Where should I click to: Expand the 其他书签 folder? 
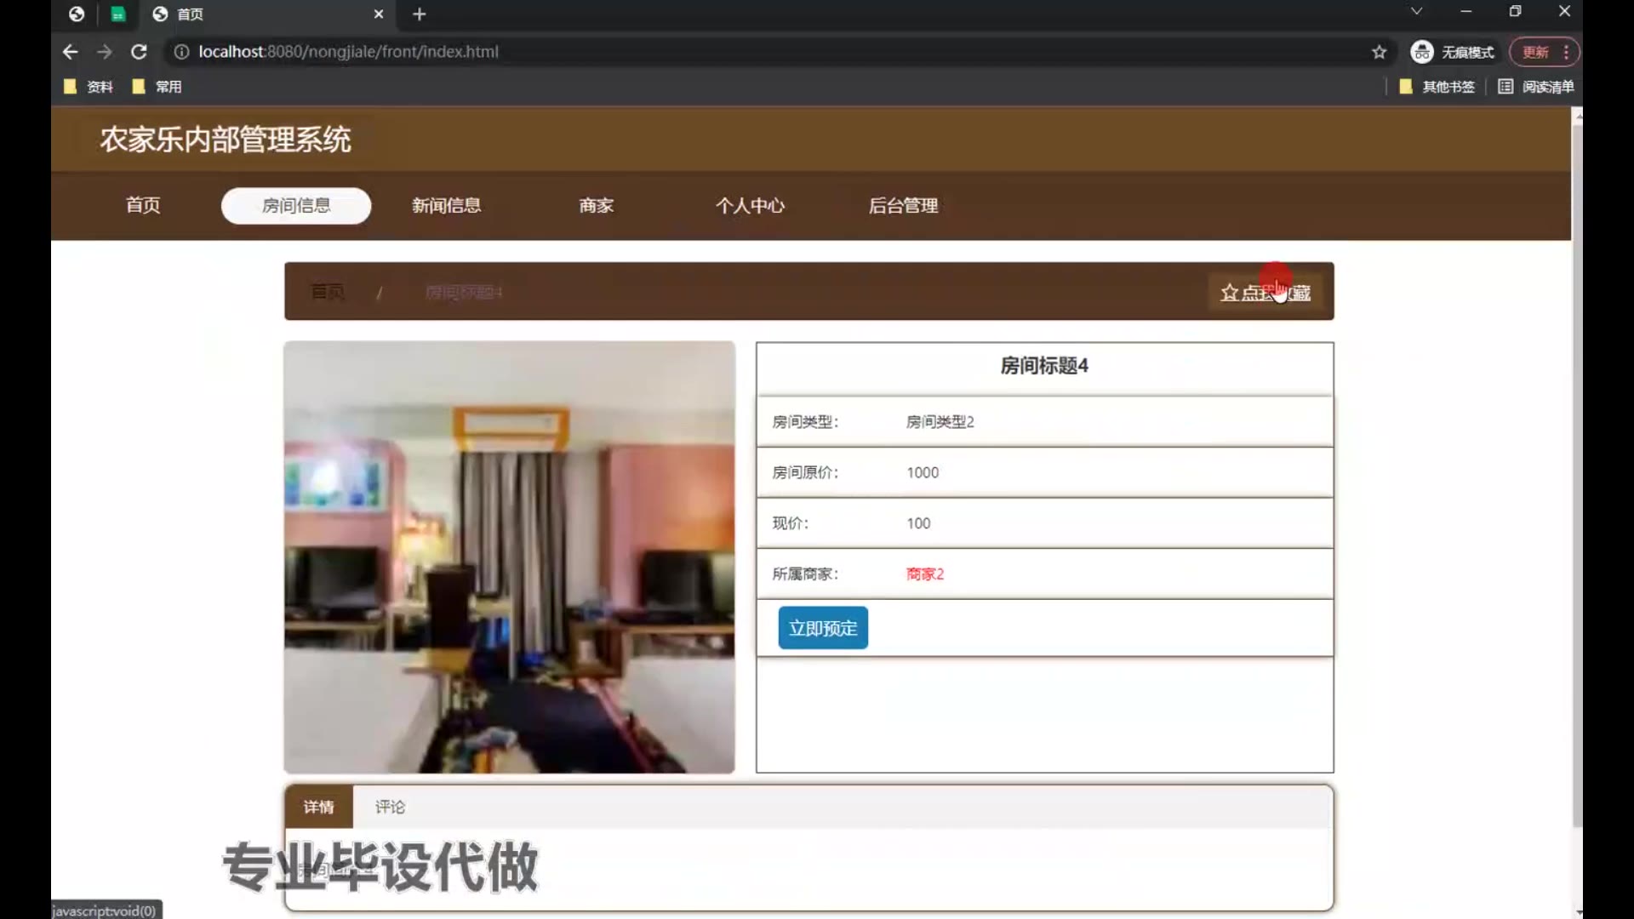[1437, 87]
